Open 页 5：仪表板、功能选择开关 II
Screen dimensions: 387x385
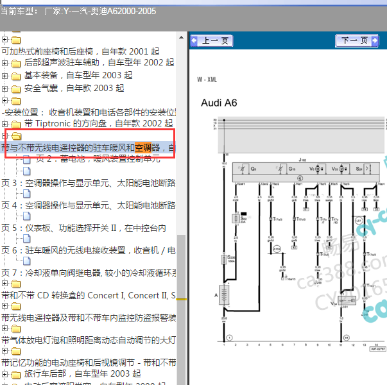(83, 228)
